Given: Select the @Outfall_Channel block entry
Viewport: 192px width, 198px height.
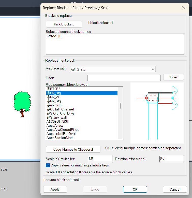Looking at the screenshot, I should (82, 109).
